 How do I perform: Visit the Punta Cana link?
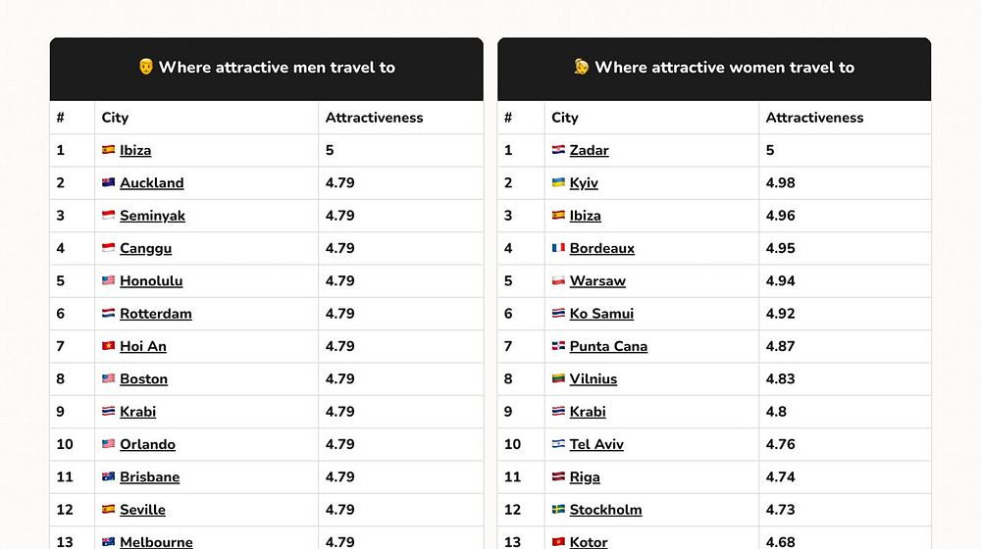pos(608,346)
